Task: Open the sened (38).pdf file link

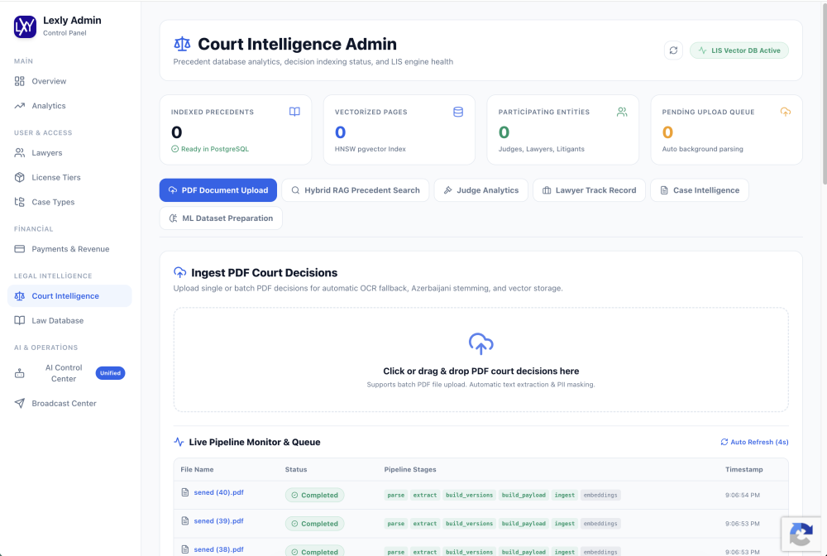Action: click(219, 549)
